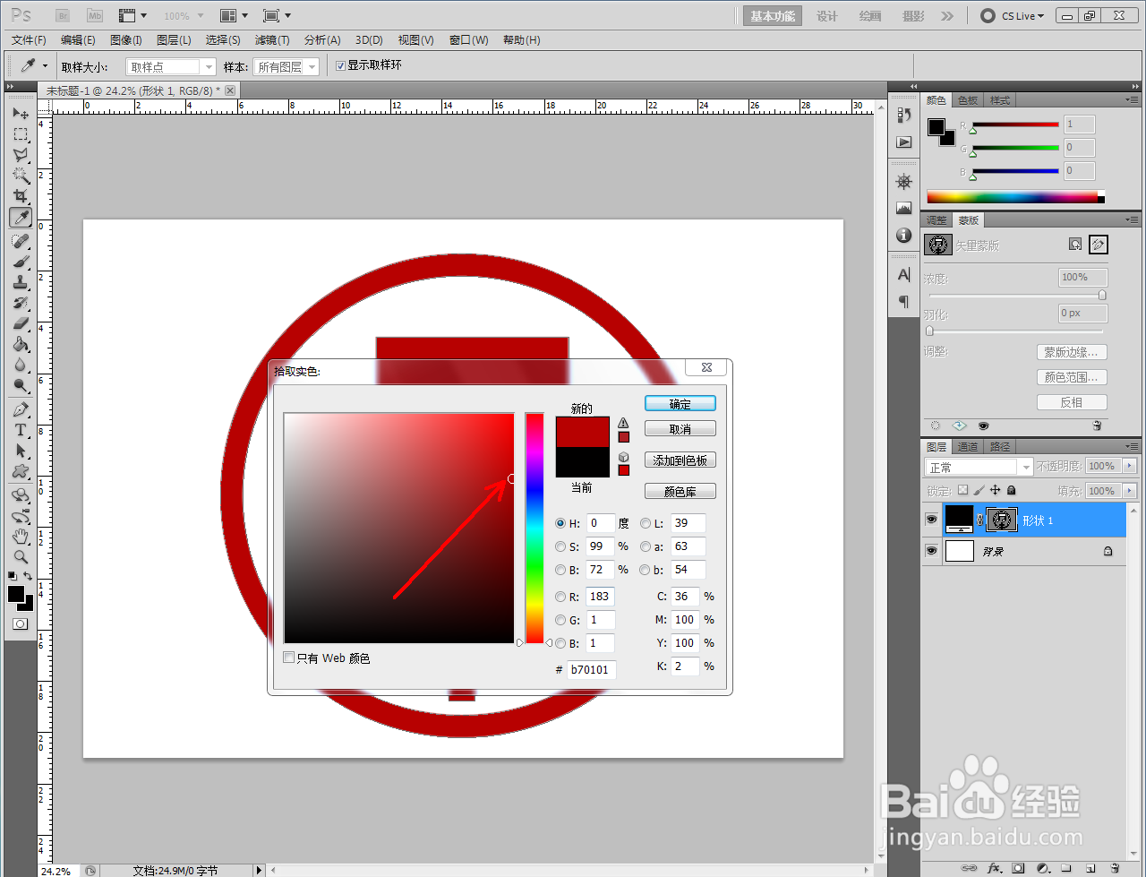Screen dimensions: 1146x877
Task: Toggle Quick Mask mode icon
Action: [x=21, y=623]
